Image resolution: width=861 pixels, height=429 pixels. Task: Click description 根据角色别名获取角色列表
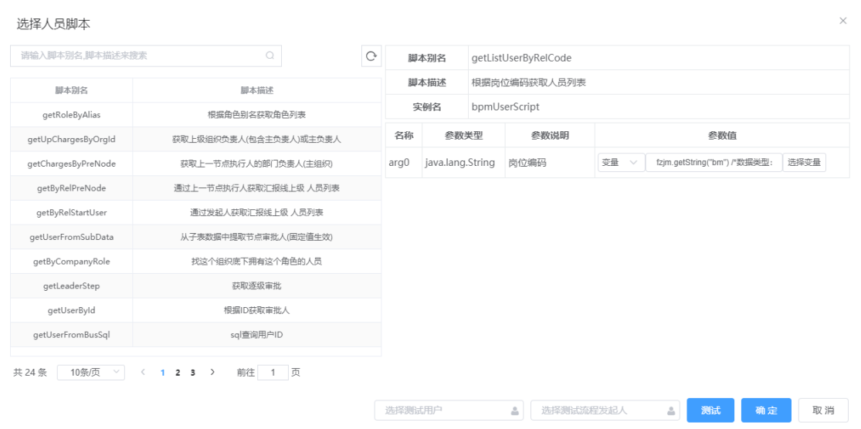click(x=256, y=115)
